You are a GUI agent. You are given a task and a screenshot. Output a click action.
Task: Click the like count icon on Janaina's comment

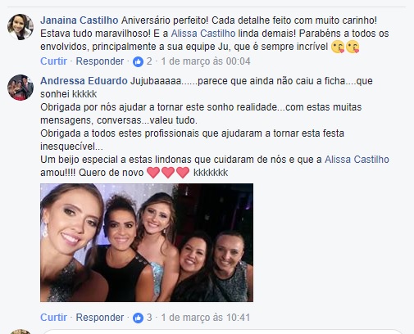138,61
